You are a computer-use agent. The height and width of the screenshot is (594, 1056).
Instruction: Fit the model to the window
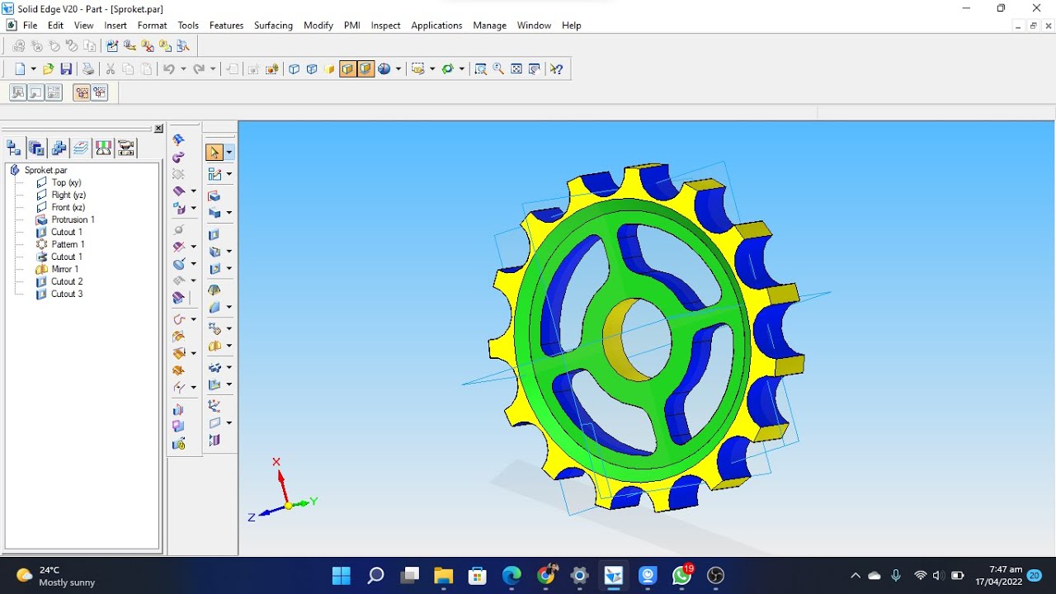click(x=517, y=69)
